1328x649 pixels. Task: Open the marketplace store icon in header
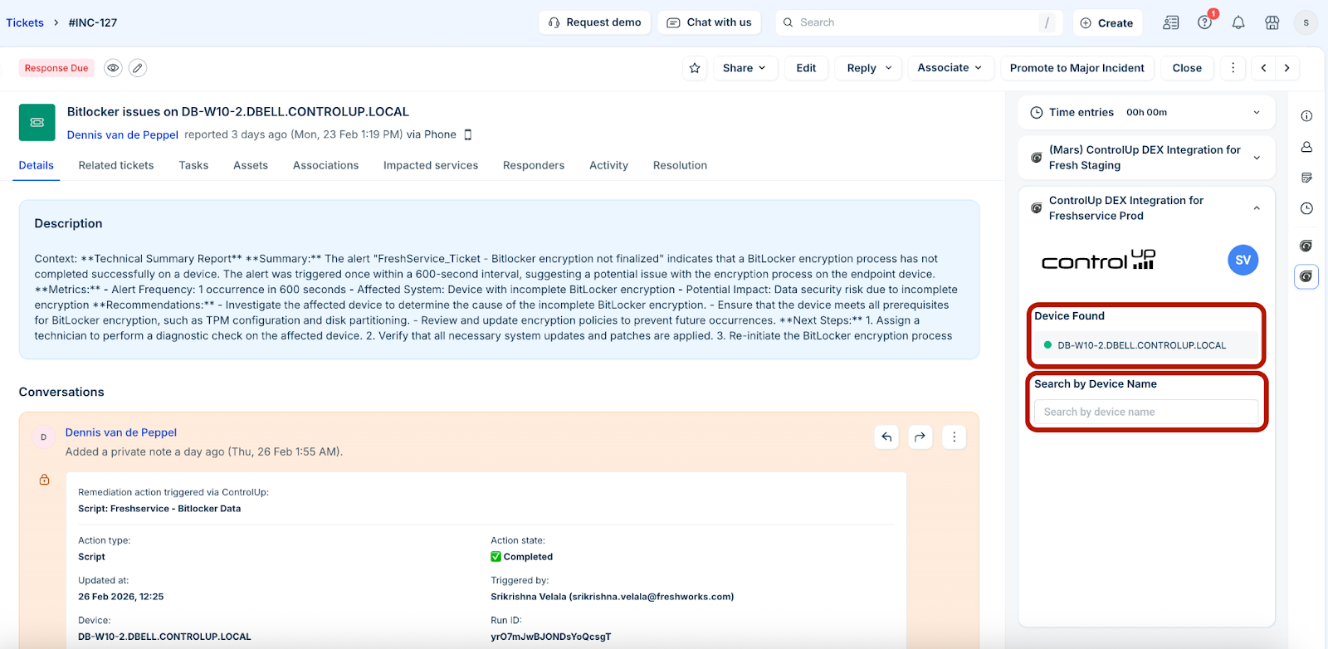[1272, 22]
